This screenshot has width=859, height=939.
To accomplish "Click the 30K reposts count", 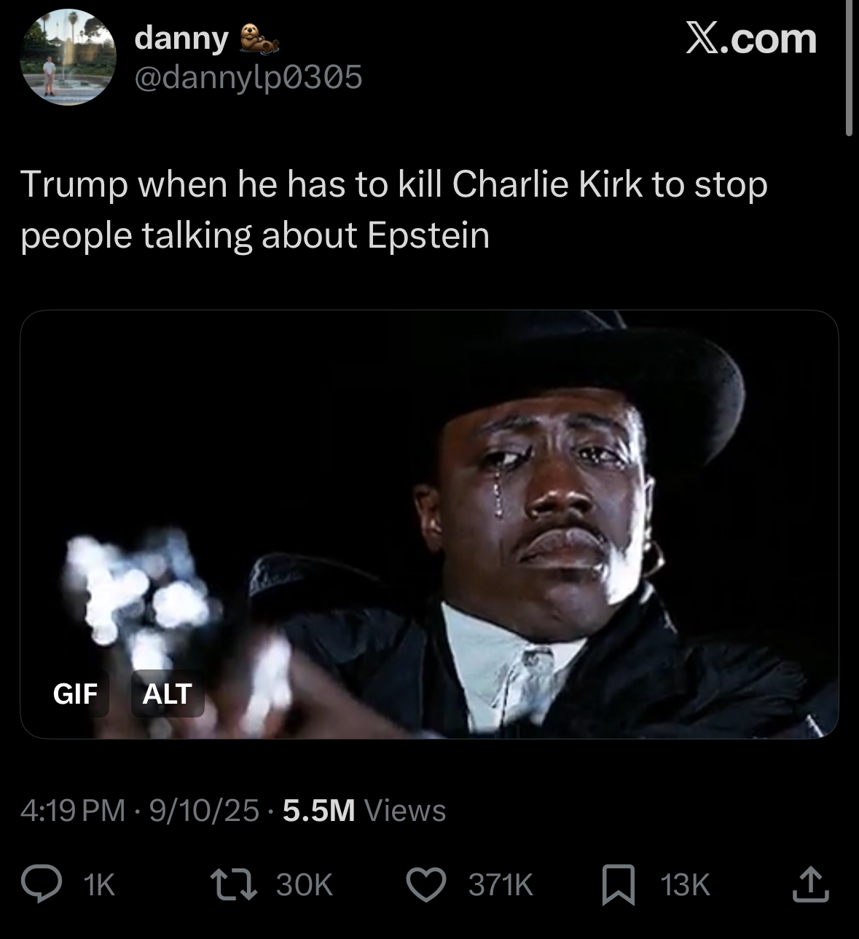I will tap(305, 885).
